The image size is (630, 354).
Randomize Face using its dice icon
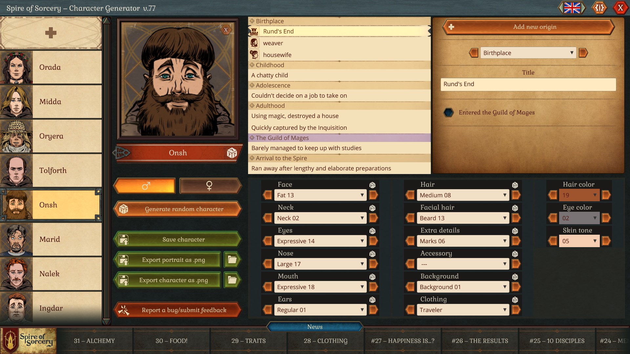coord(373,185)
